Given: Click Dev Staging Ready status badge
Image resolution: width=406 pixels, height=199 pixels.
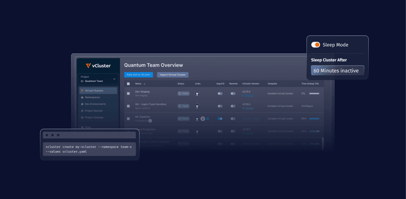Looking at the screenshot, I should click(184, 94).
